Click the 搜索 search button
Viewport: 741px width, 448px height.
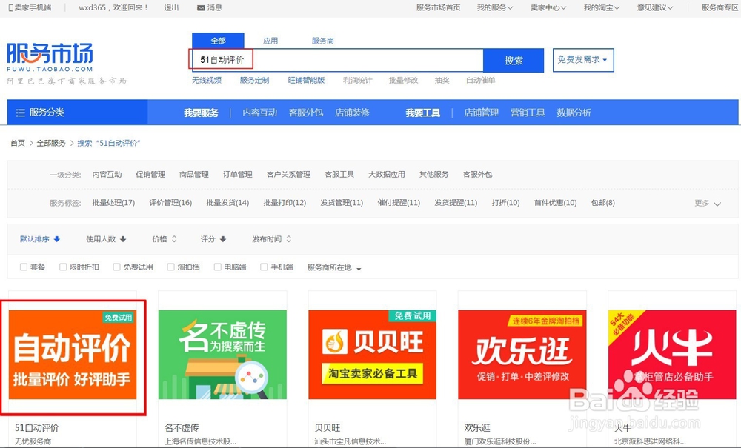[514, 60]
